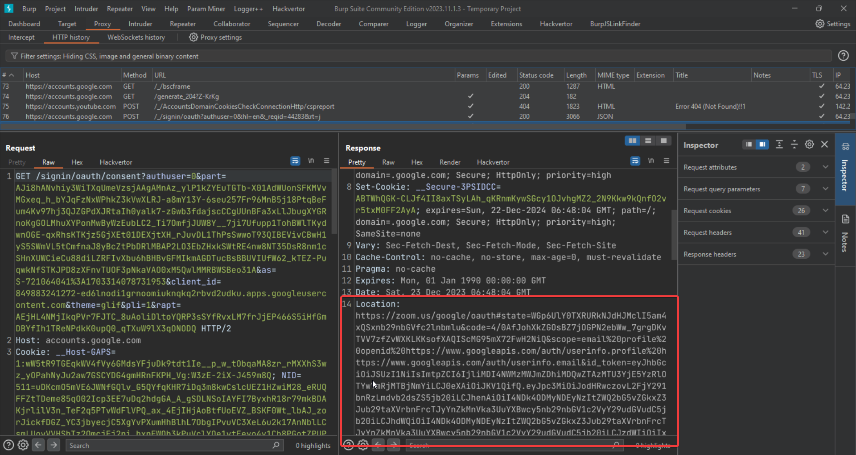Screen dimensions: 856x455
Task: Click the Burp Suite logo icon
Action: [8, 8]
